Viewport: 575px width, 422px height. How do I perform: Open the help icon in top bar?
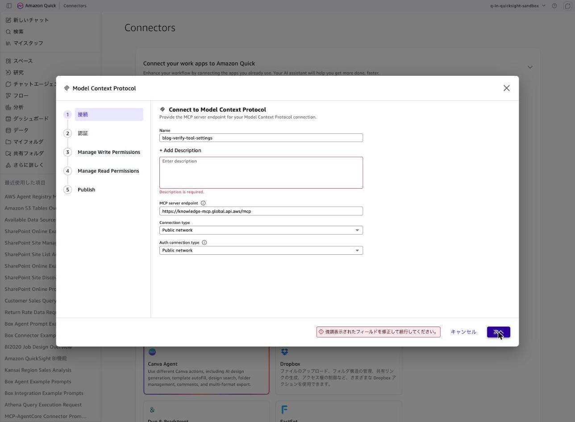click(x=554, y=6)
